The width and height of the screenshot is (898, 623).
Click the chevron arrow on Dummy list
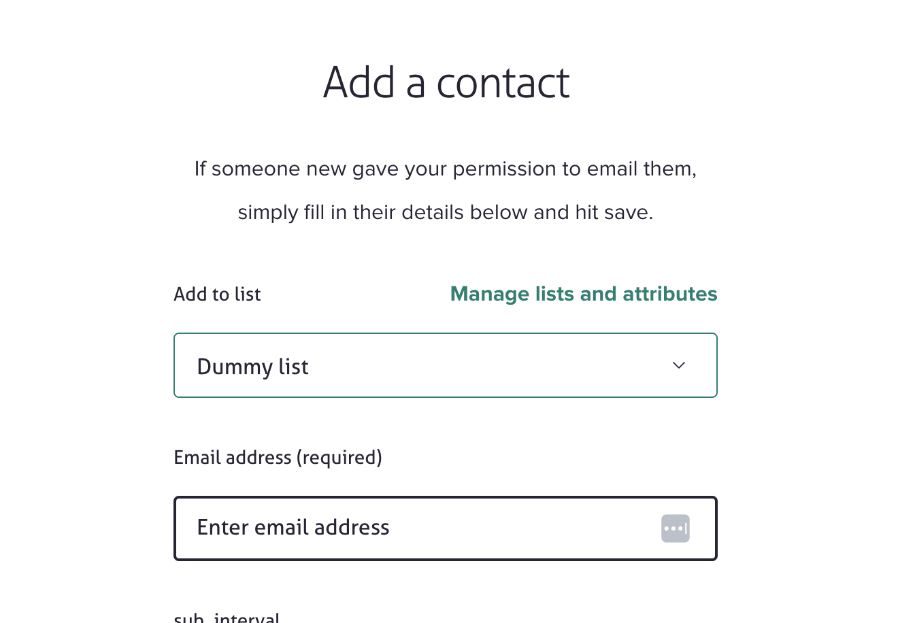pos(678,366)
